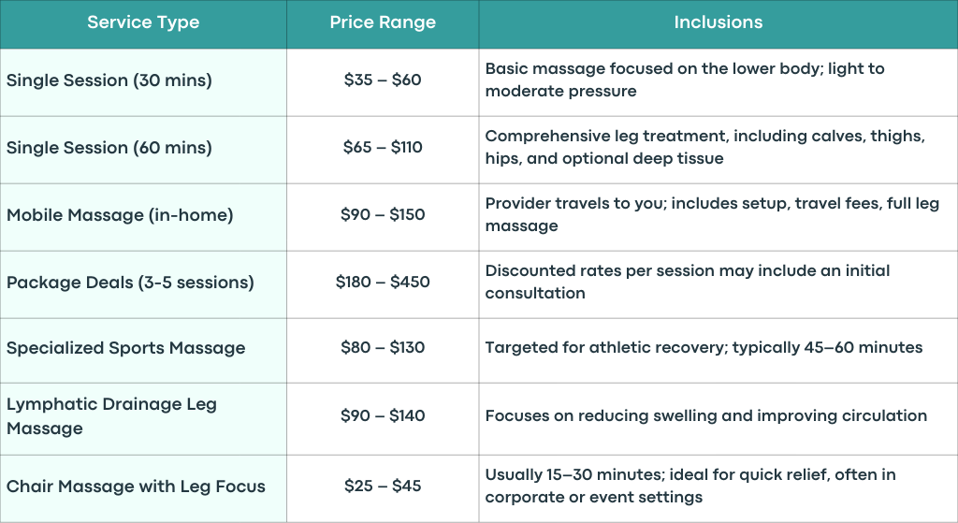Click the athletic recovery inclusions text
Image resolution: width=958 pixels, height=523 pixels.
coord(704,348)
